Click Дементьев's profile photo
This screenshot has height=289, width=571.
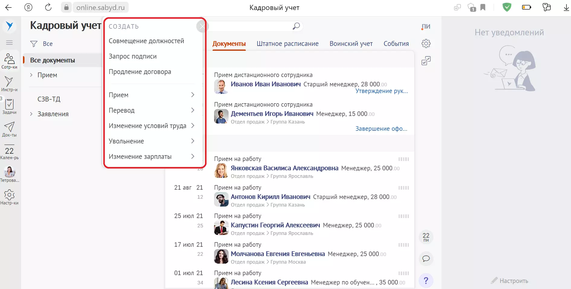[221, 116]
